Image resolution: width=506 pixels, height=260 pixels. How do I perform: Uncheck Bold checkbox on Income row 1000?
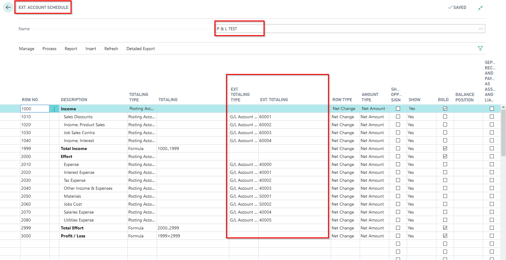click(445, 109)
